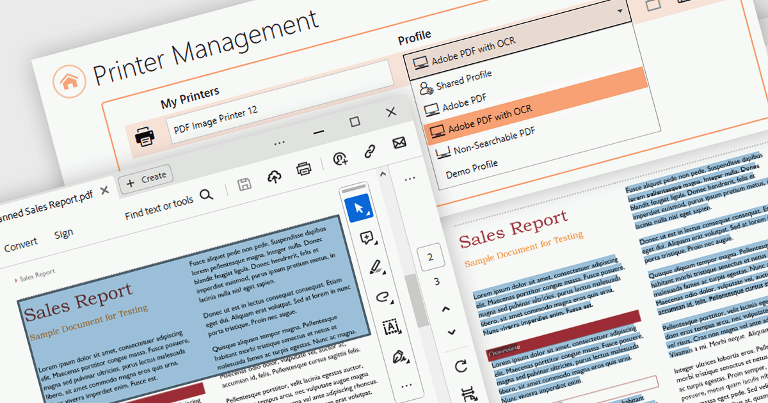Upload to cloud with the cloud arrow icon
This screenshot has width=768, height=403.
(274, 177)
